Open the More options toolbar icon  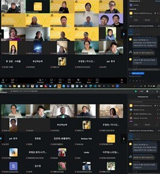pyautogui.click(x=97, y=80)
